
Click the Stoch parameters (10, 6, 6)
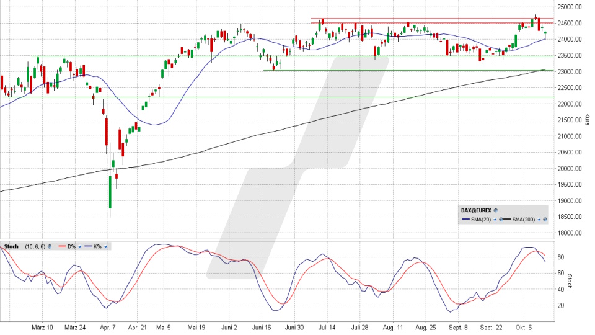pyautogui.click(x=35, y=246)
